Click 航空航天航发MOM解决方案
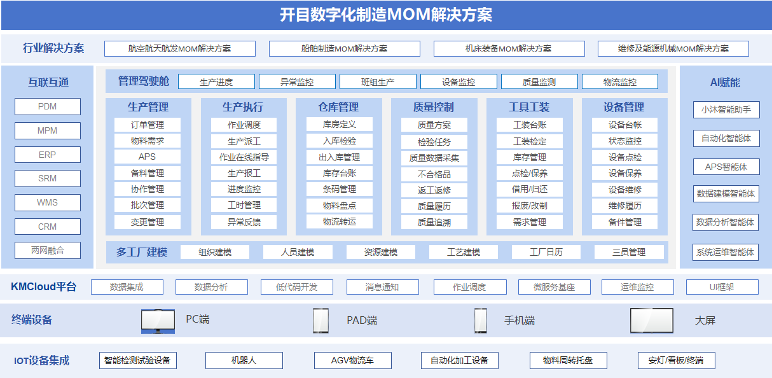 tap(182, 48)
